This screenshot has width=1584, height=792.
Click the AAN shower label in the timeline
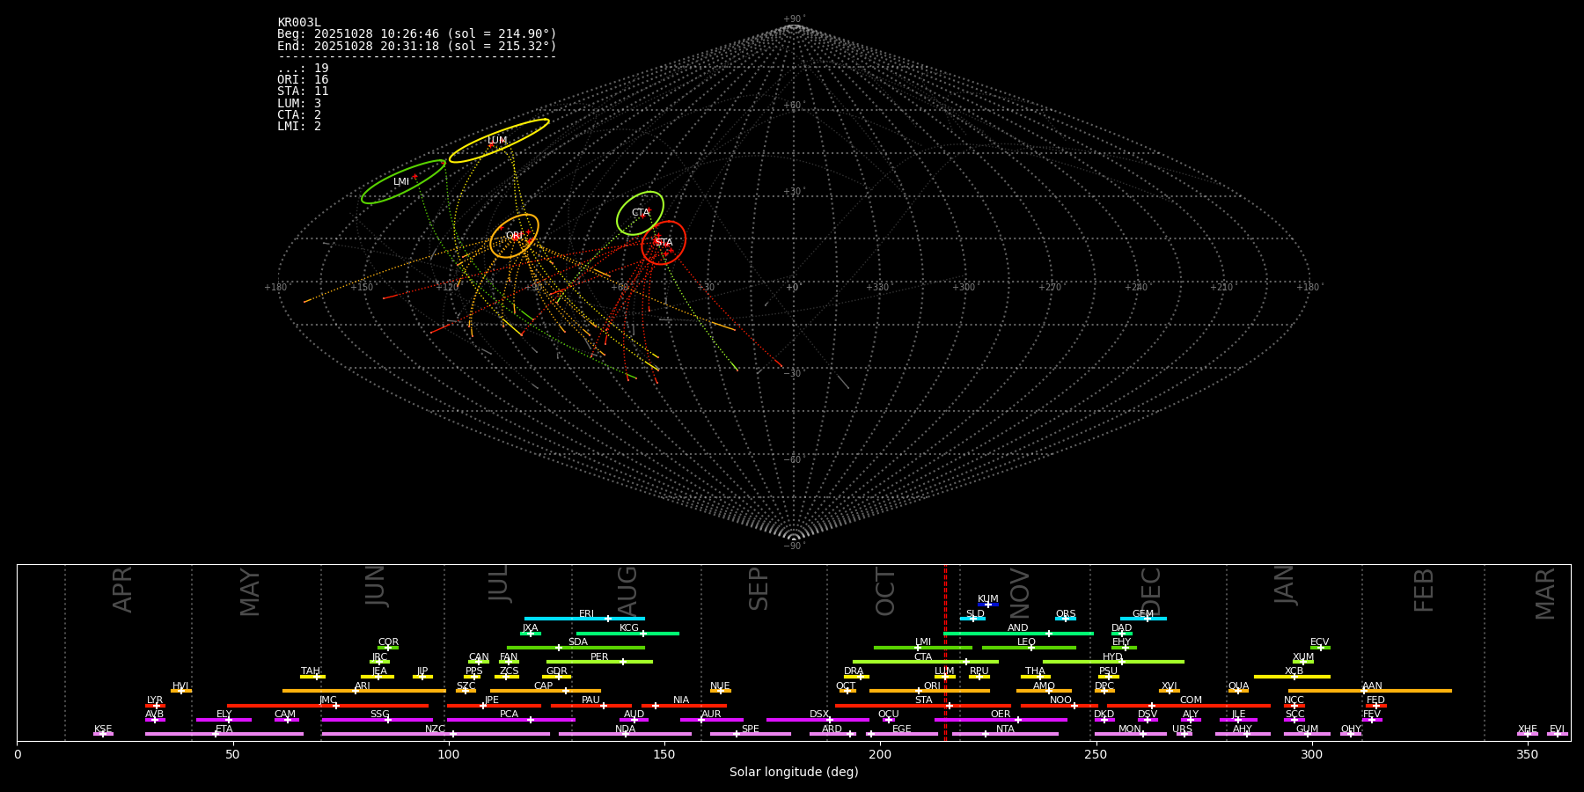[1373, 686]
